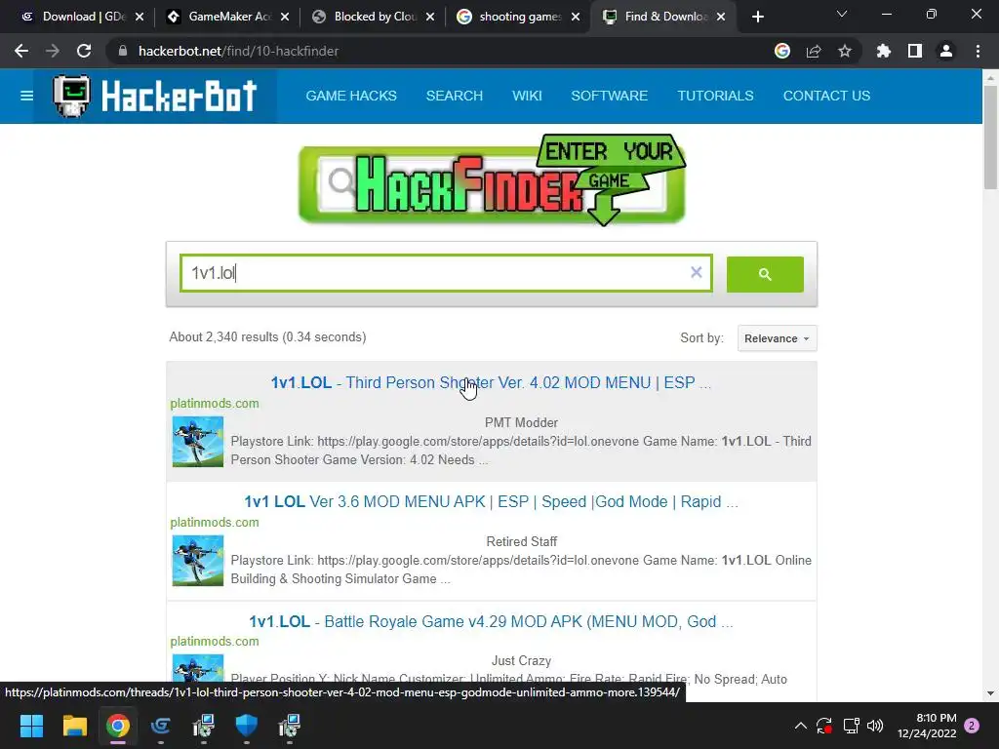Open a new browser tab

coord(757,17)
